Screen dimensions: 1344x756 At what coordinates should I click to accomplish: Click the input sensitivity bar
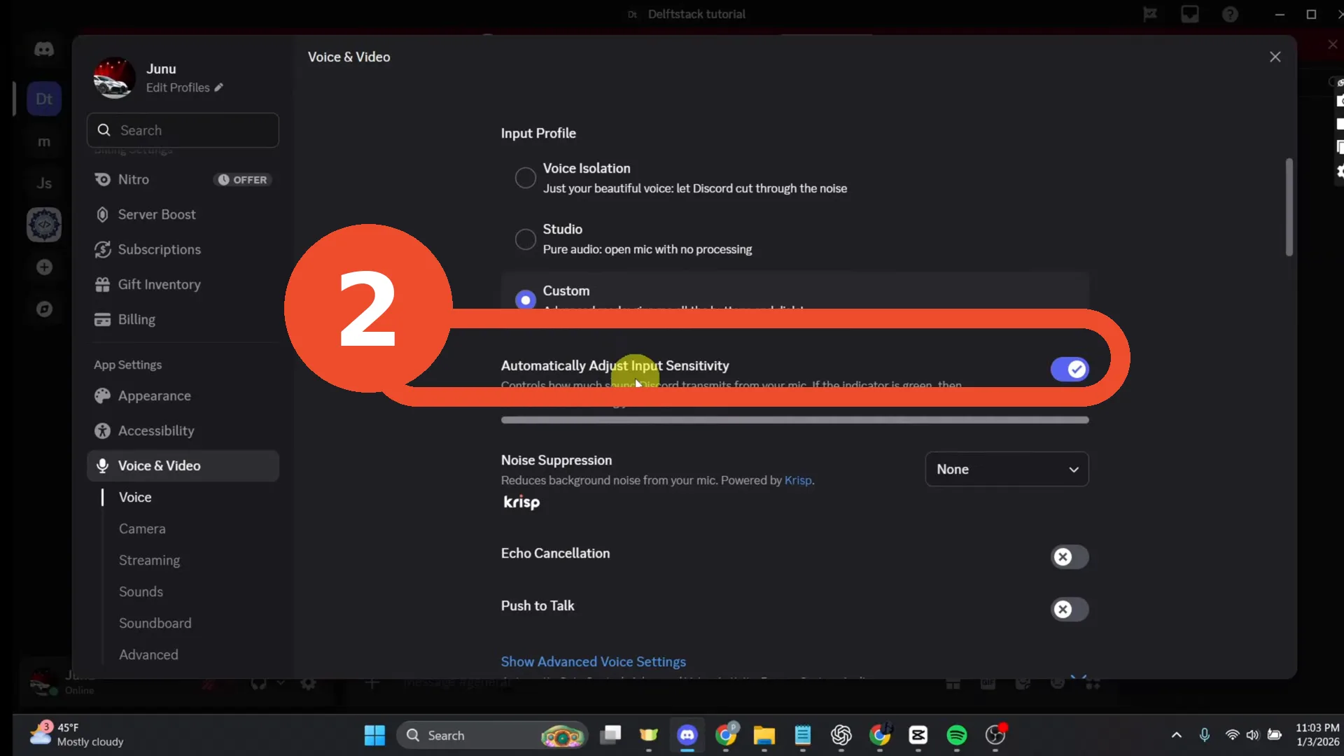[x=794, y=420]
